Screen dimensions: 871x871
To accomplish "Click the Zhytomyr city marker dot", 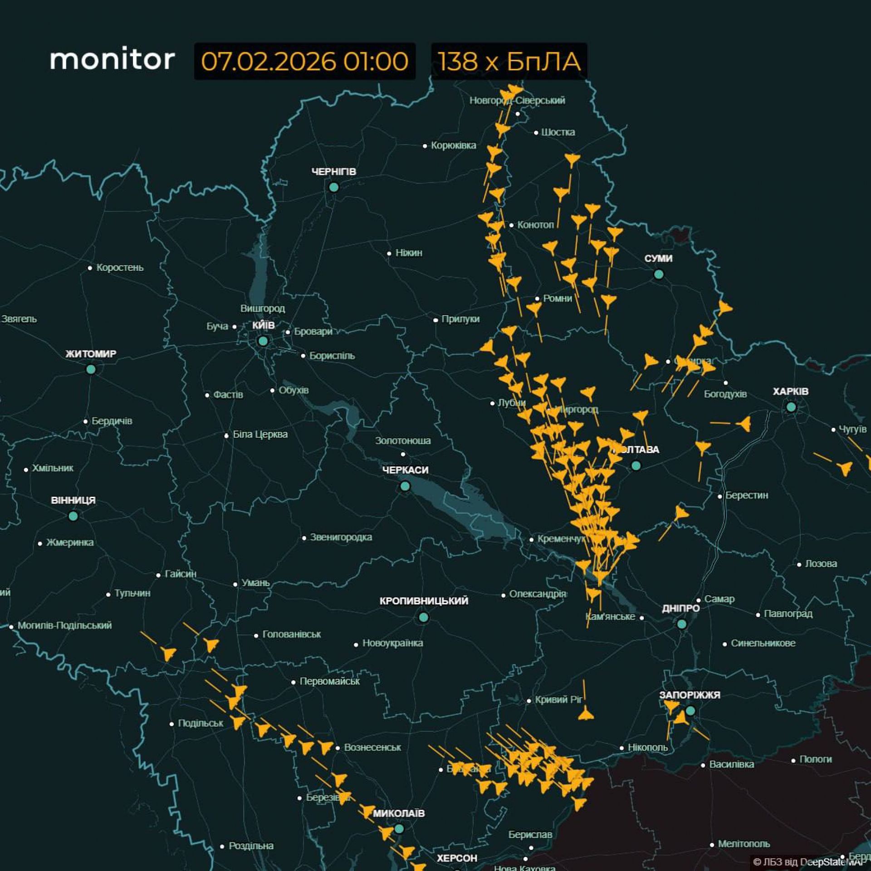I will (x=91, y=369).
